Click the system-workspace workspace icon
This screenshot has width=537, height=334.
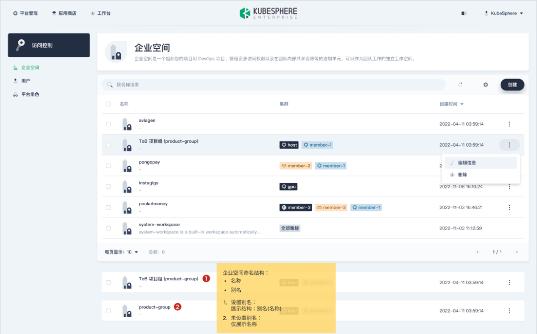(127, 229)
